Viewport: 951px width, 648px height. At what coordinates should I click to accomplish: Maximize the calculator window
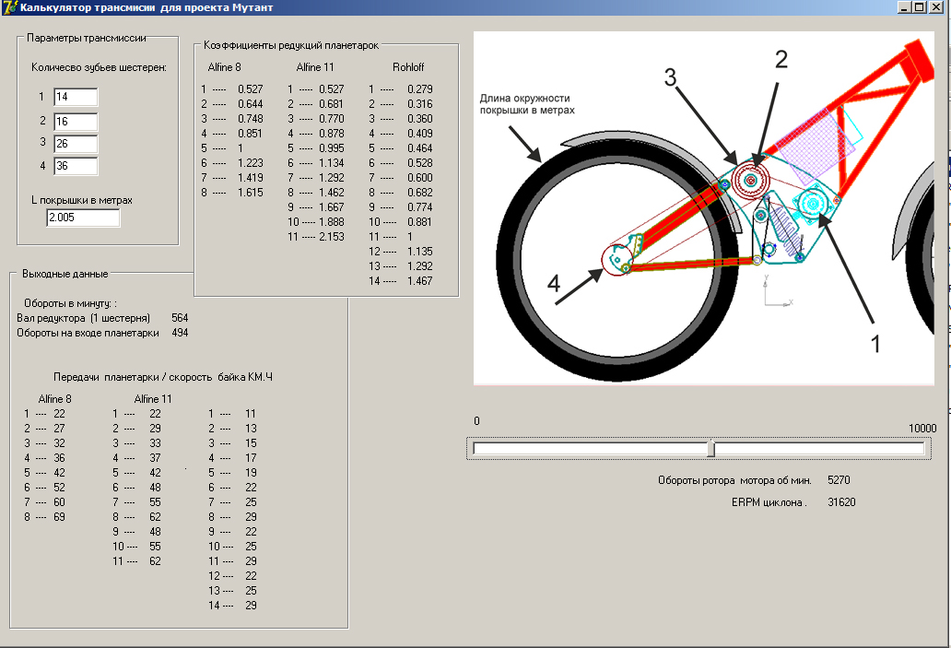click(x=920, y=7)
